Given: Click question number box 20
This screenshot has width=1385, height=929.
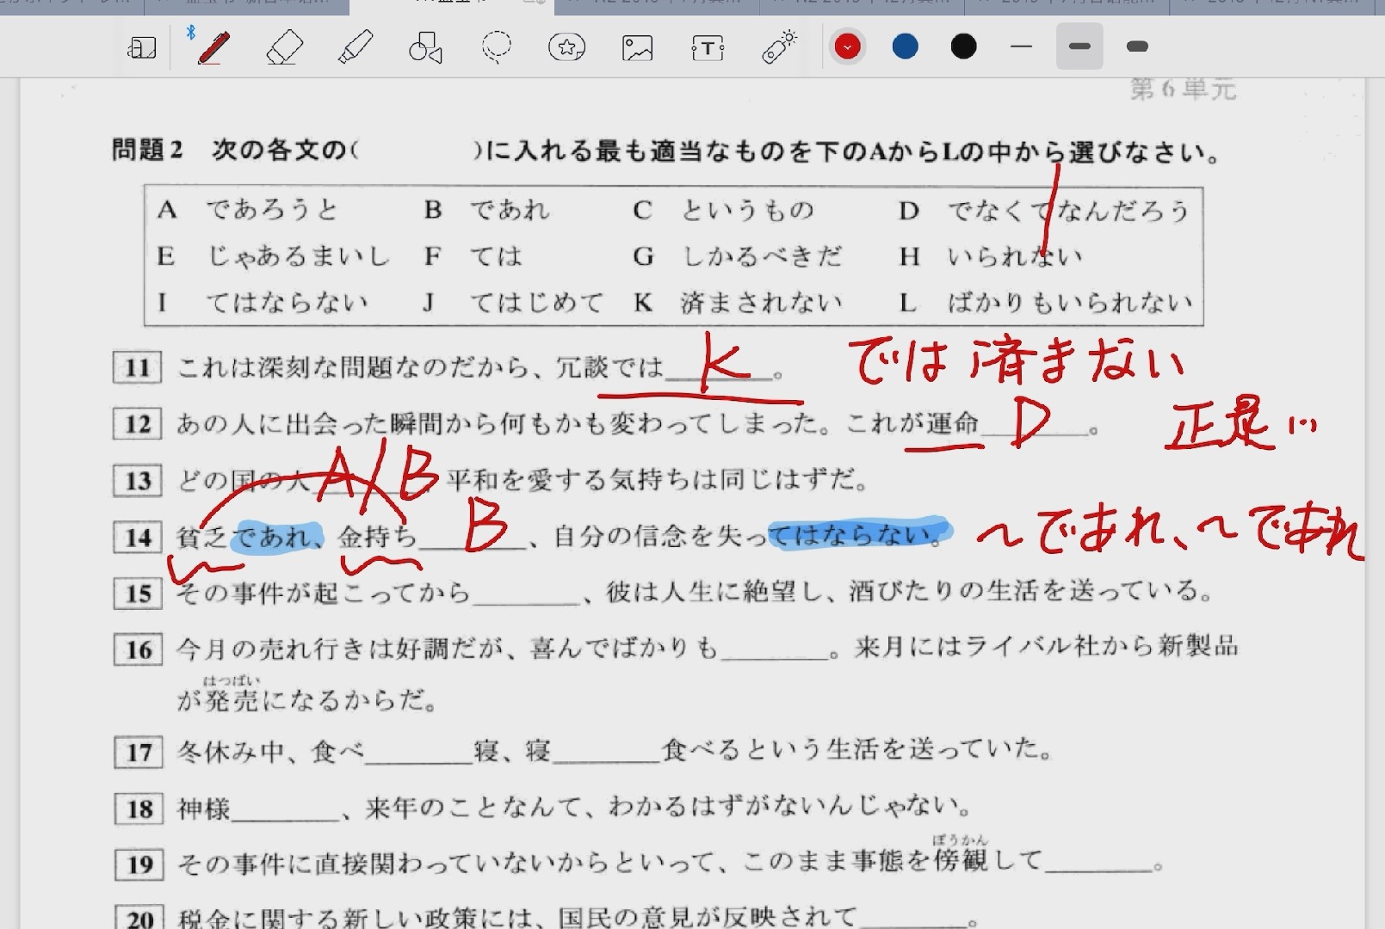Looking at the screenshot, I should click(x=139, y=917).
